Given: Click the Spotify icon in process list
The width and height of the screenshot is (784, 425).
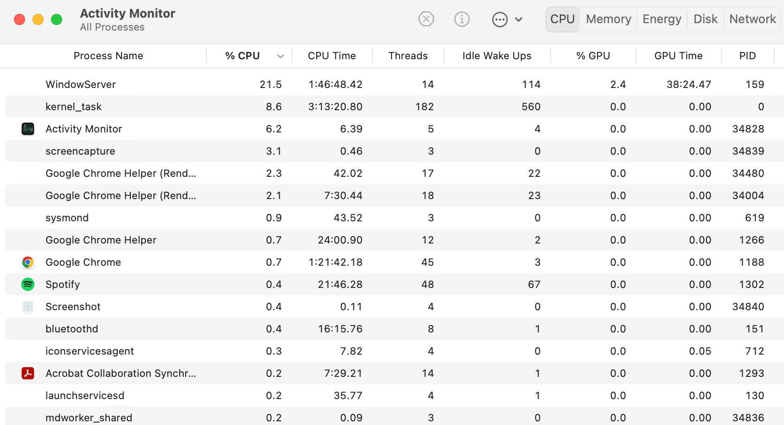Looking at the screenshot, I should 28,284.
